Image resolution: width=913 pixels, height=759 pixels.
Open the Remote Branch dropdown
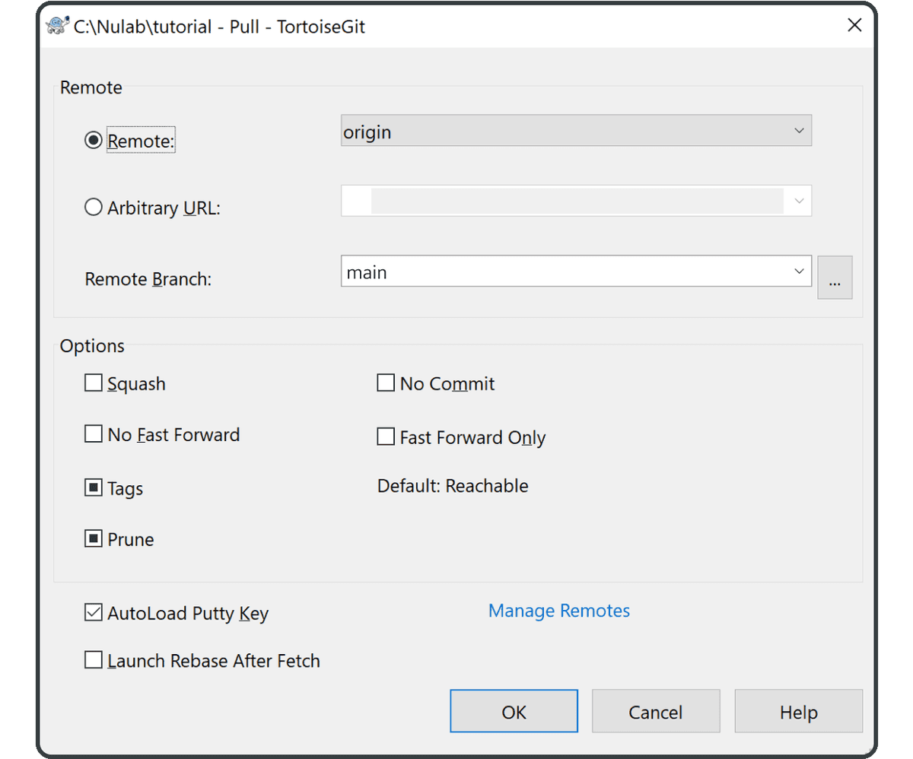tap(799, 272)
